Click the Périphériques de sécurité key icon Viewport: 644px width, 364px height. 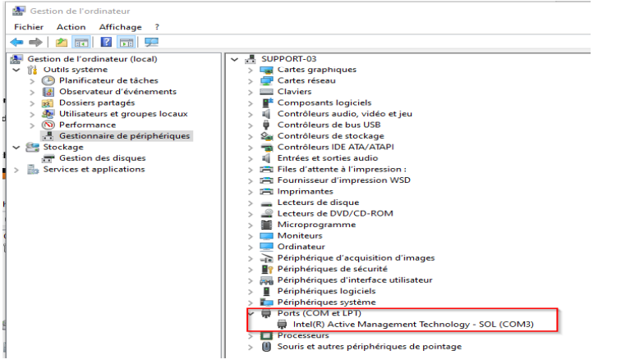tap(266, 269)
